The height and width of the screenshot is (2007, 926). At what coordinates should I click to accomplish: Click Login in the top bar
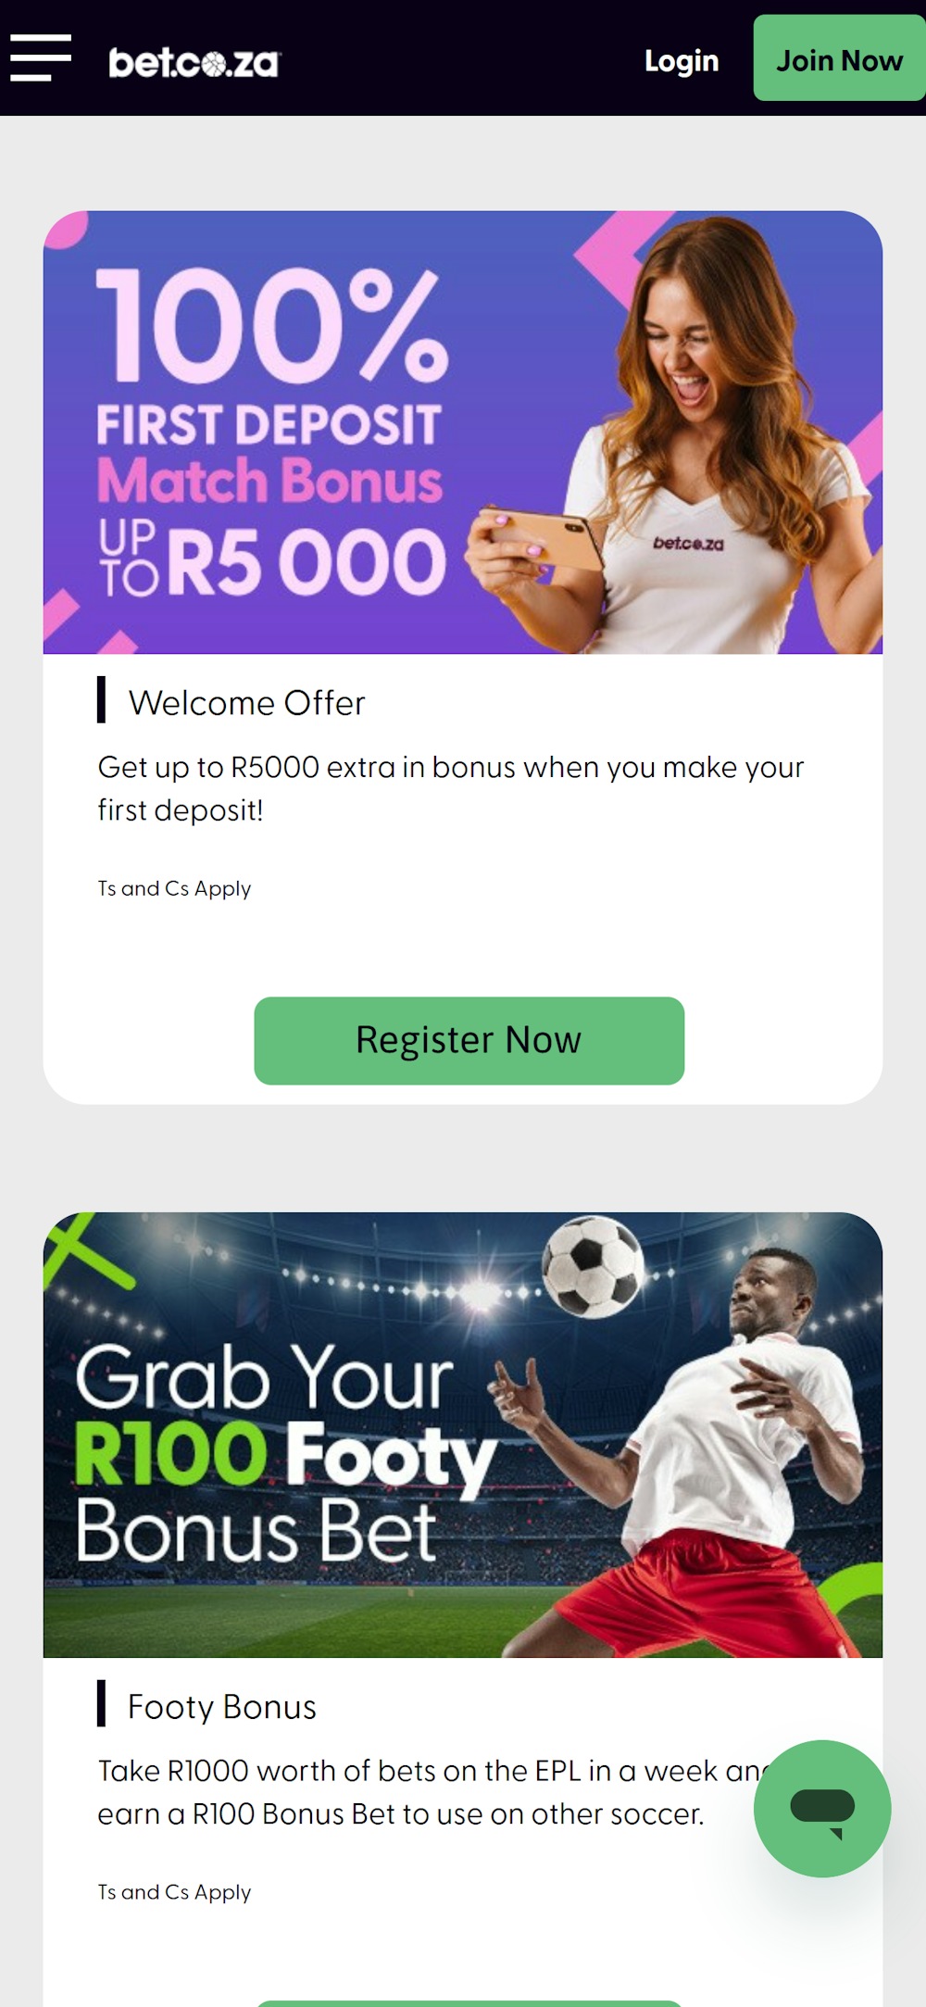[x=681, y=60]
